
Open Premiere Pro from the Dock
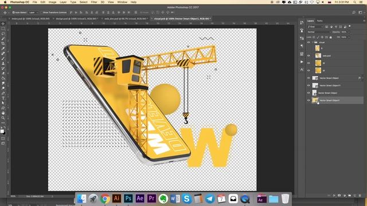[151, 199]
